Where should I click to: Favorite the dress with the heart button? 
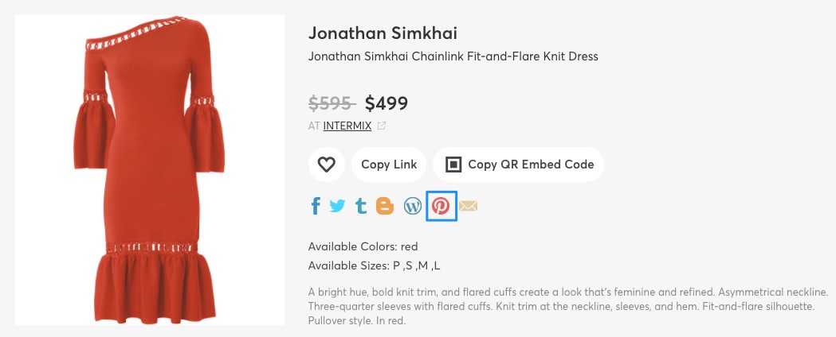tap(326, 165)
